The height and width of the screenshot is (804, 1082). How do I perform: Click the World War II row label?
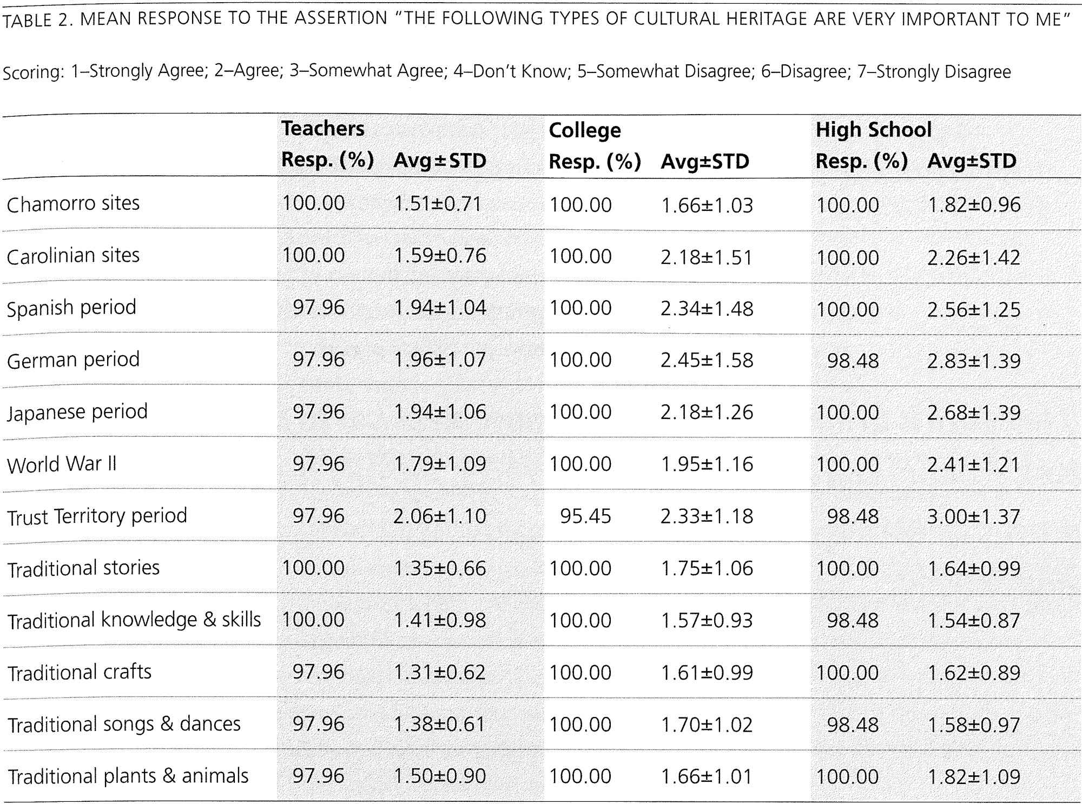62,464
